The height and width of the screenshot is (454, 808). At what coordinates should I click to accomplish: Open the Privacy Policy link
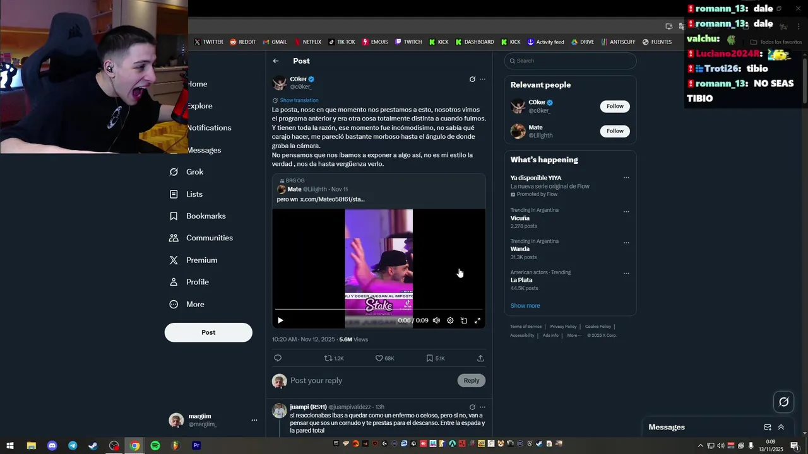[563, 327]
